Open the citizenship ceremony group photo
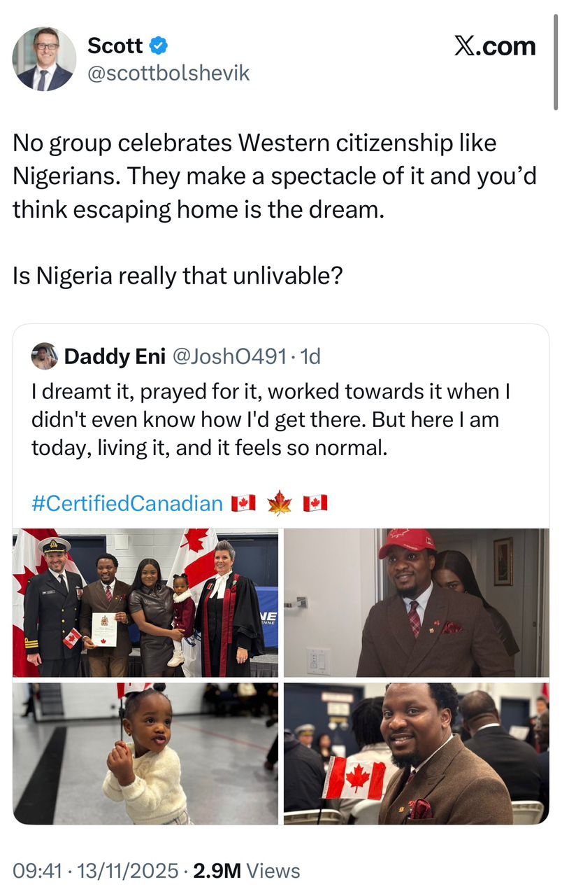The height and width of the screenshot is (896, 562). point(145,603)
